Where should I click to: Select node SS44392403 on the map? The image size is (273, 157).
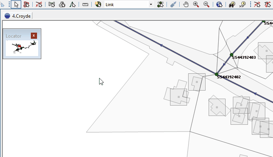[231, 55]
